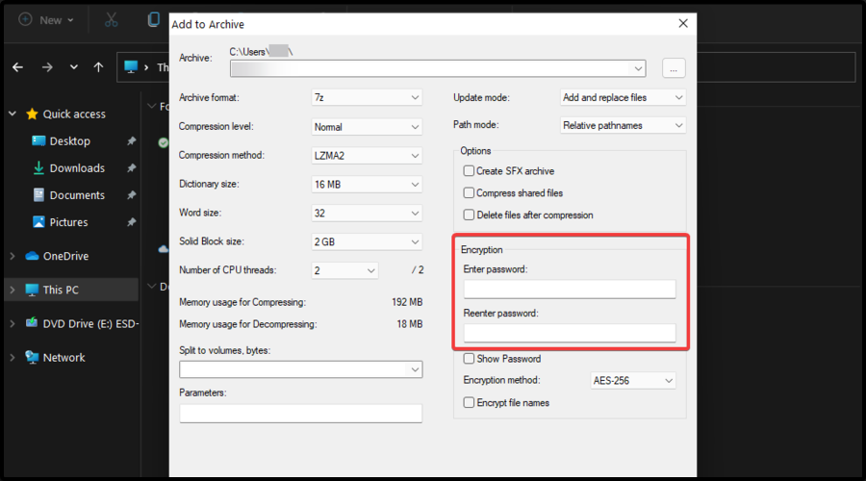
Task: Expand the OneDrive tree item
Action: (x=13, y=257)
